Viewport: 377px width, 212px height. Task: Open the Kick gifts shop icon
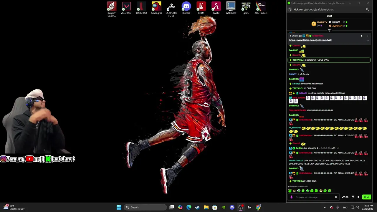pyautogui.click(x=353, y=197)
